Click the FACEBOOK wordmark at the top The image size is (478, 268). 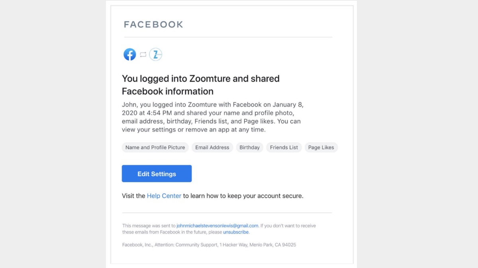tap(153, 24)
